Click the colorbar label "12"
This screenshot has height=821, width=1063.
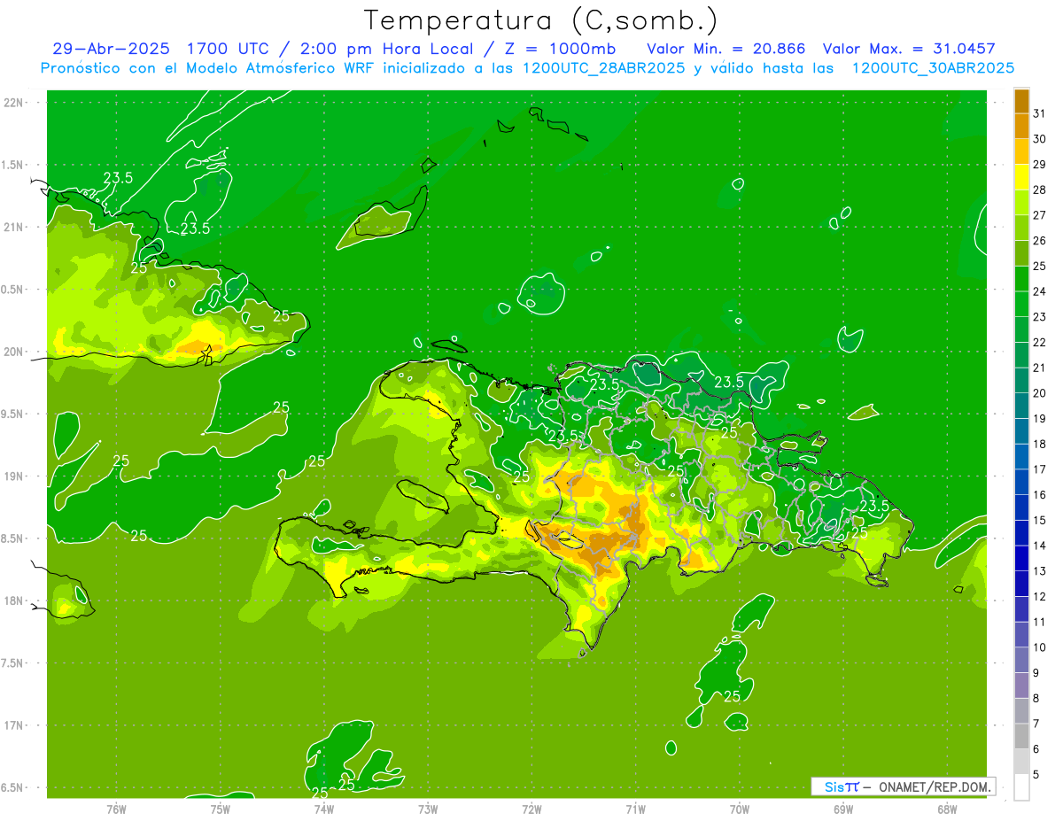(x=1039, y=597)
